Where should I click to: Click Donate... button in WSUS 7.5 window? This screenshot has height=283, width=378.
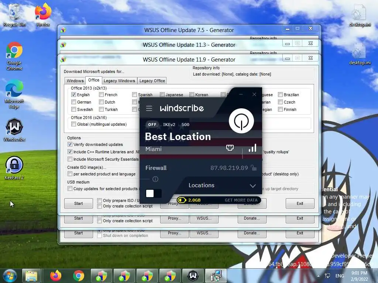click(252, 233)
